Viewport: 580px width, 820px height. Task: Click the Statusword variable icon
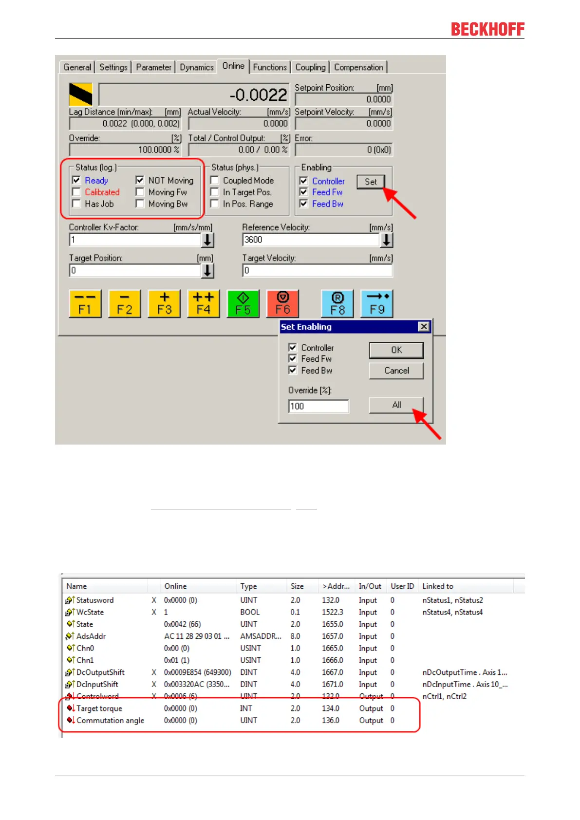coord(70,600)
